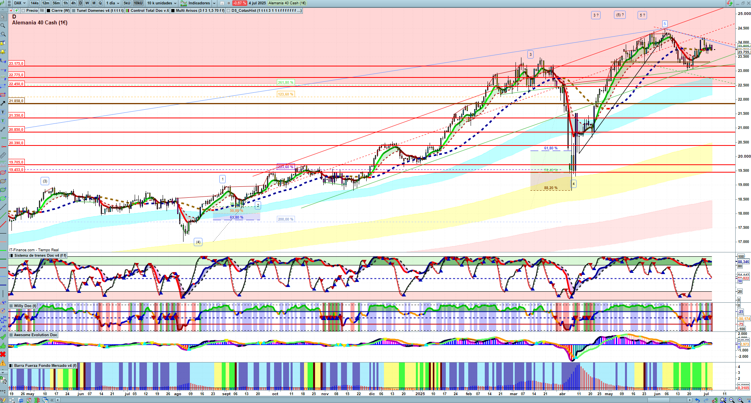Image resolution: width=751 pixels, height=403 pixels.
Task: Open the '10 k unidades' dropdown
Action: click(x=162, y=3)
